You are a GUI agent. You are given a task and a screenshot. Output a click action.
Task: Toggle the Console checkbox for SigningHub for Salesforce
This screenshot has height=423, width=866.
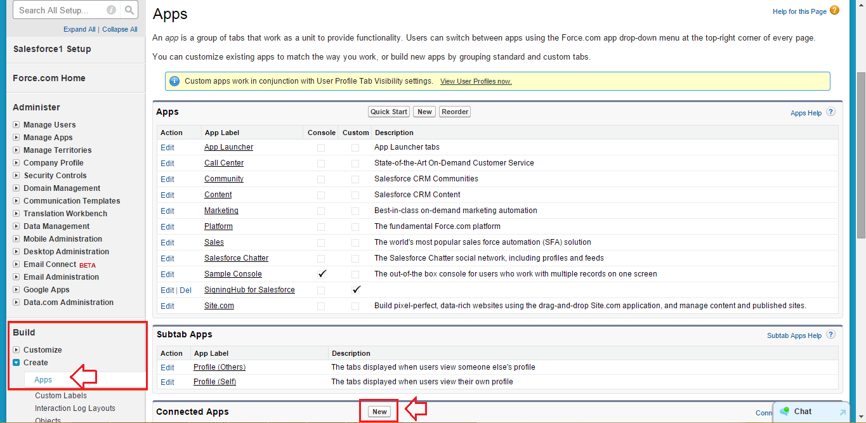[x=321, y=290]
